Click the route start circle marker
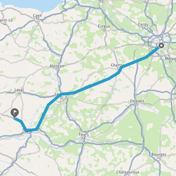Viewport: 176px width, 176px height. pyautogui.click(x=161, y=46)
